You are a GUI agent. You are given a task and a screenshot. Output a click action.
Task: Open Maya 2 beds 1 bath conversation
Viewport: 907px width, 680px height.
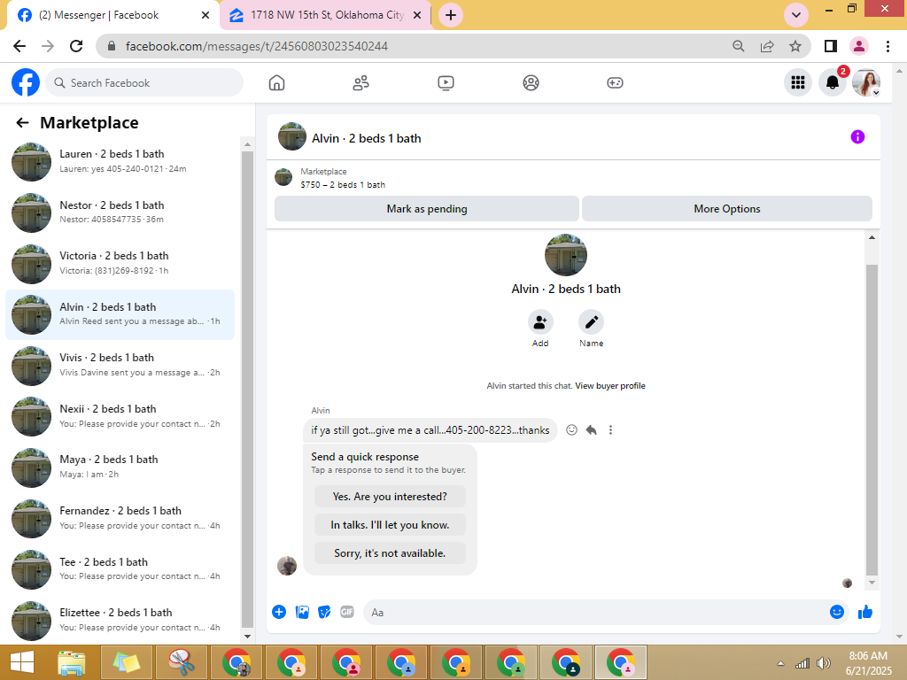pos(120,467)
